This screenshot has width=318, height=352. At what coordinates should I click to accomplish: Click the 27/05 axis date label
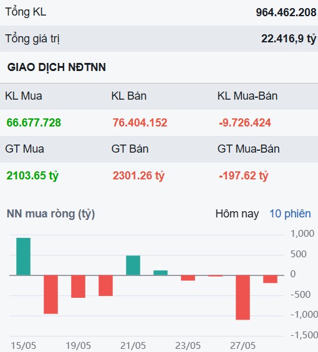click(x=243, y=346)
